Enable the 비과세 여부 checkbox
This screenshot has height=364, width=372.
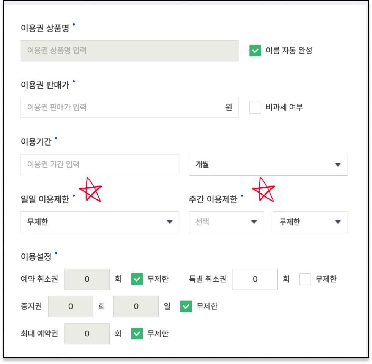pyautogui.click(x=255, y=108)
